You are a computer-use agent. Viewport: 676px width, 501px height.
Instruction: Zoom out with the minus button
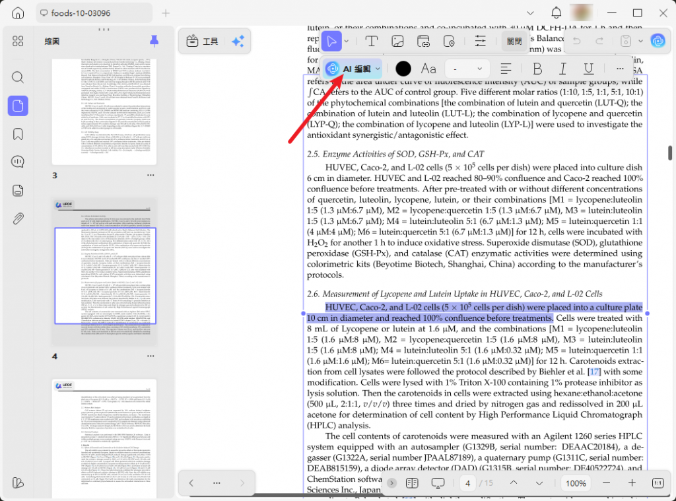click(606, 483)
